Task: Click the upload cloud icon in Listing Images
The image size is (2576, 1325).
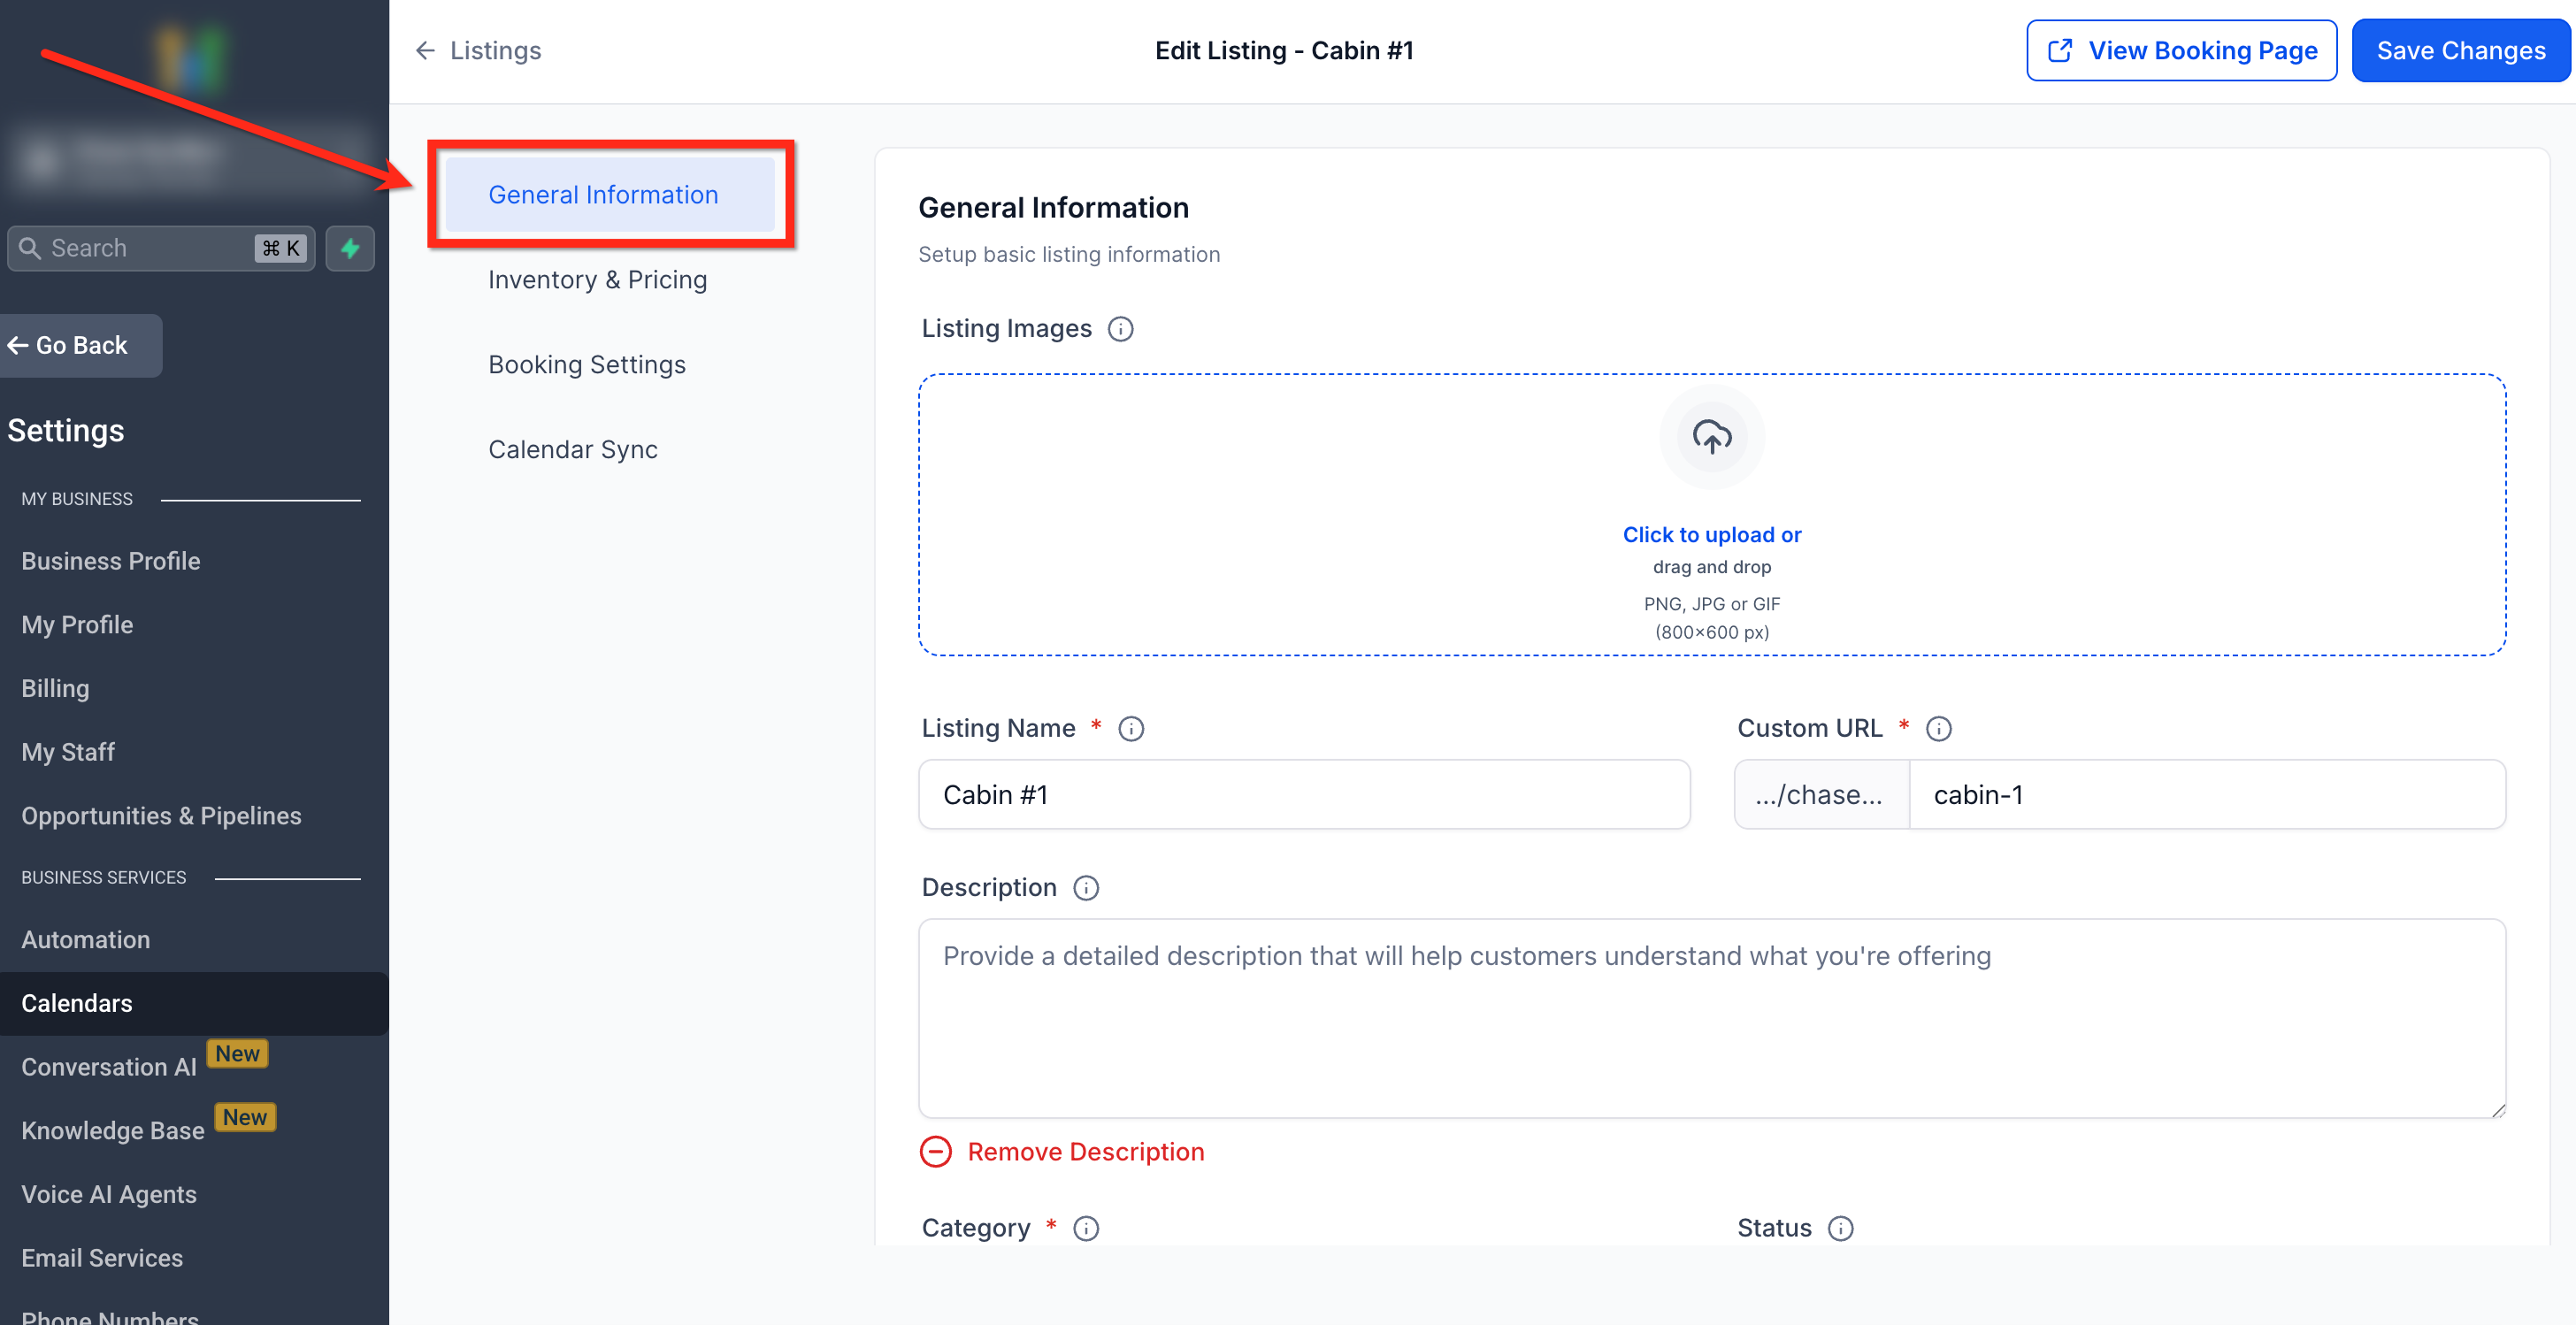Action: pyautogui.click(x=1711, y=437)
